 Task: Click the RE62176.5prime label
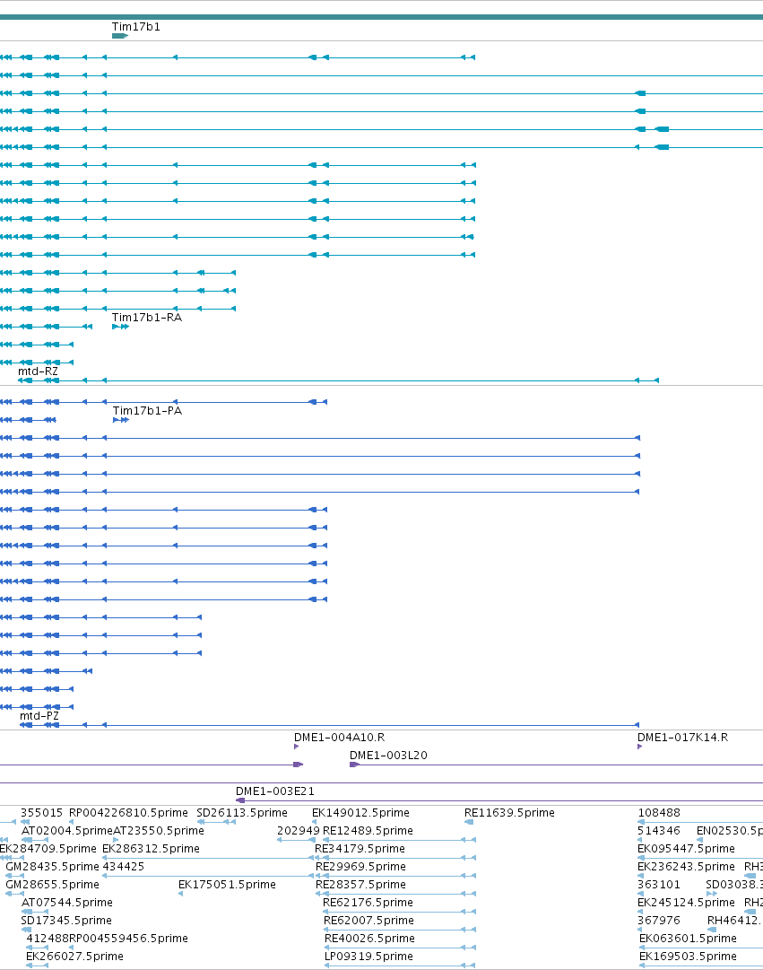click(x=368, y=903)
